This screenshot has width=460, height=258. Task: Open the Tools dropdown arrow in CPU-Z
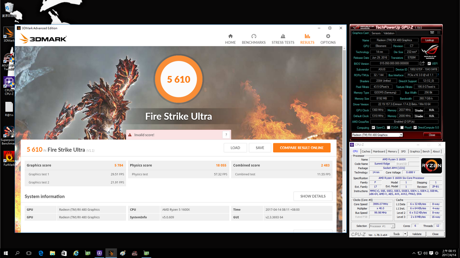405,234
